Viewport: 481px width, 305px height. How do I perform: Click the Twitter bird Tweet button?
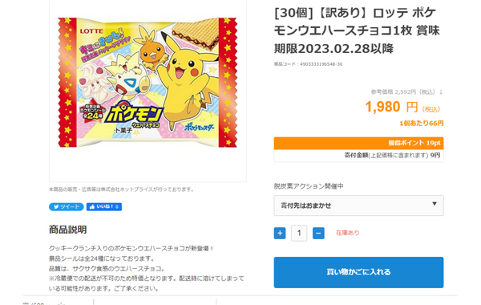(67, 207)
